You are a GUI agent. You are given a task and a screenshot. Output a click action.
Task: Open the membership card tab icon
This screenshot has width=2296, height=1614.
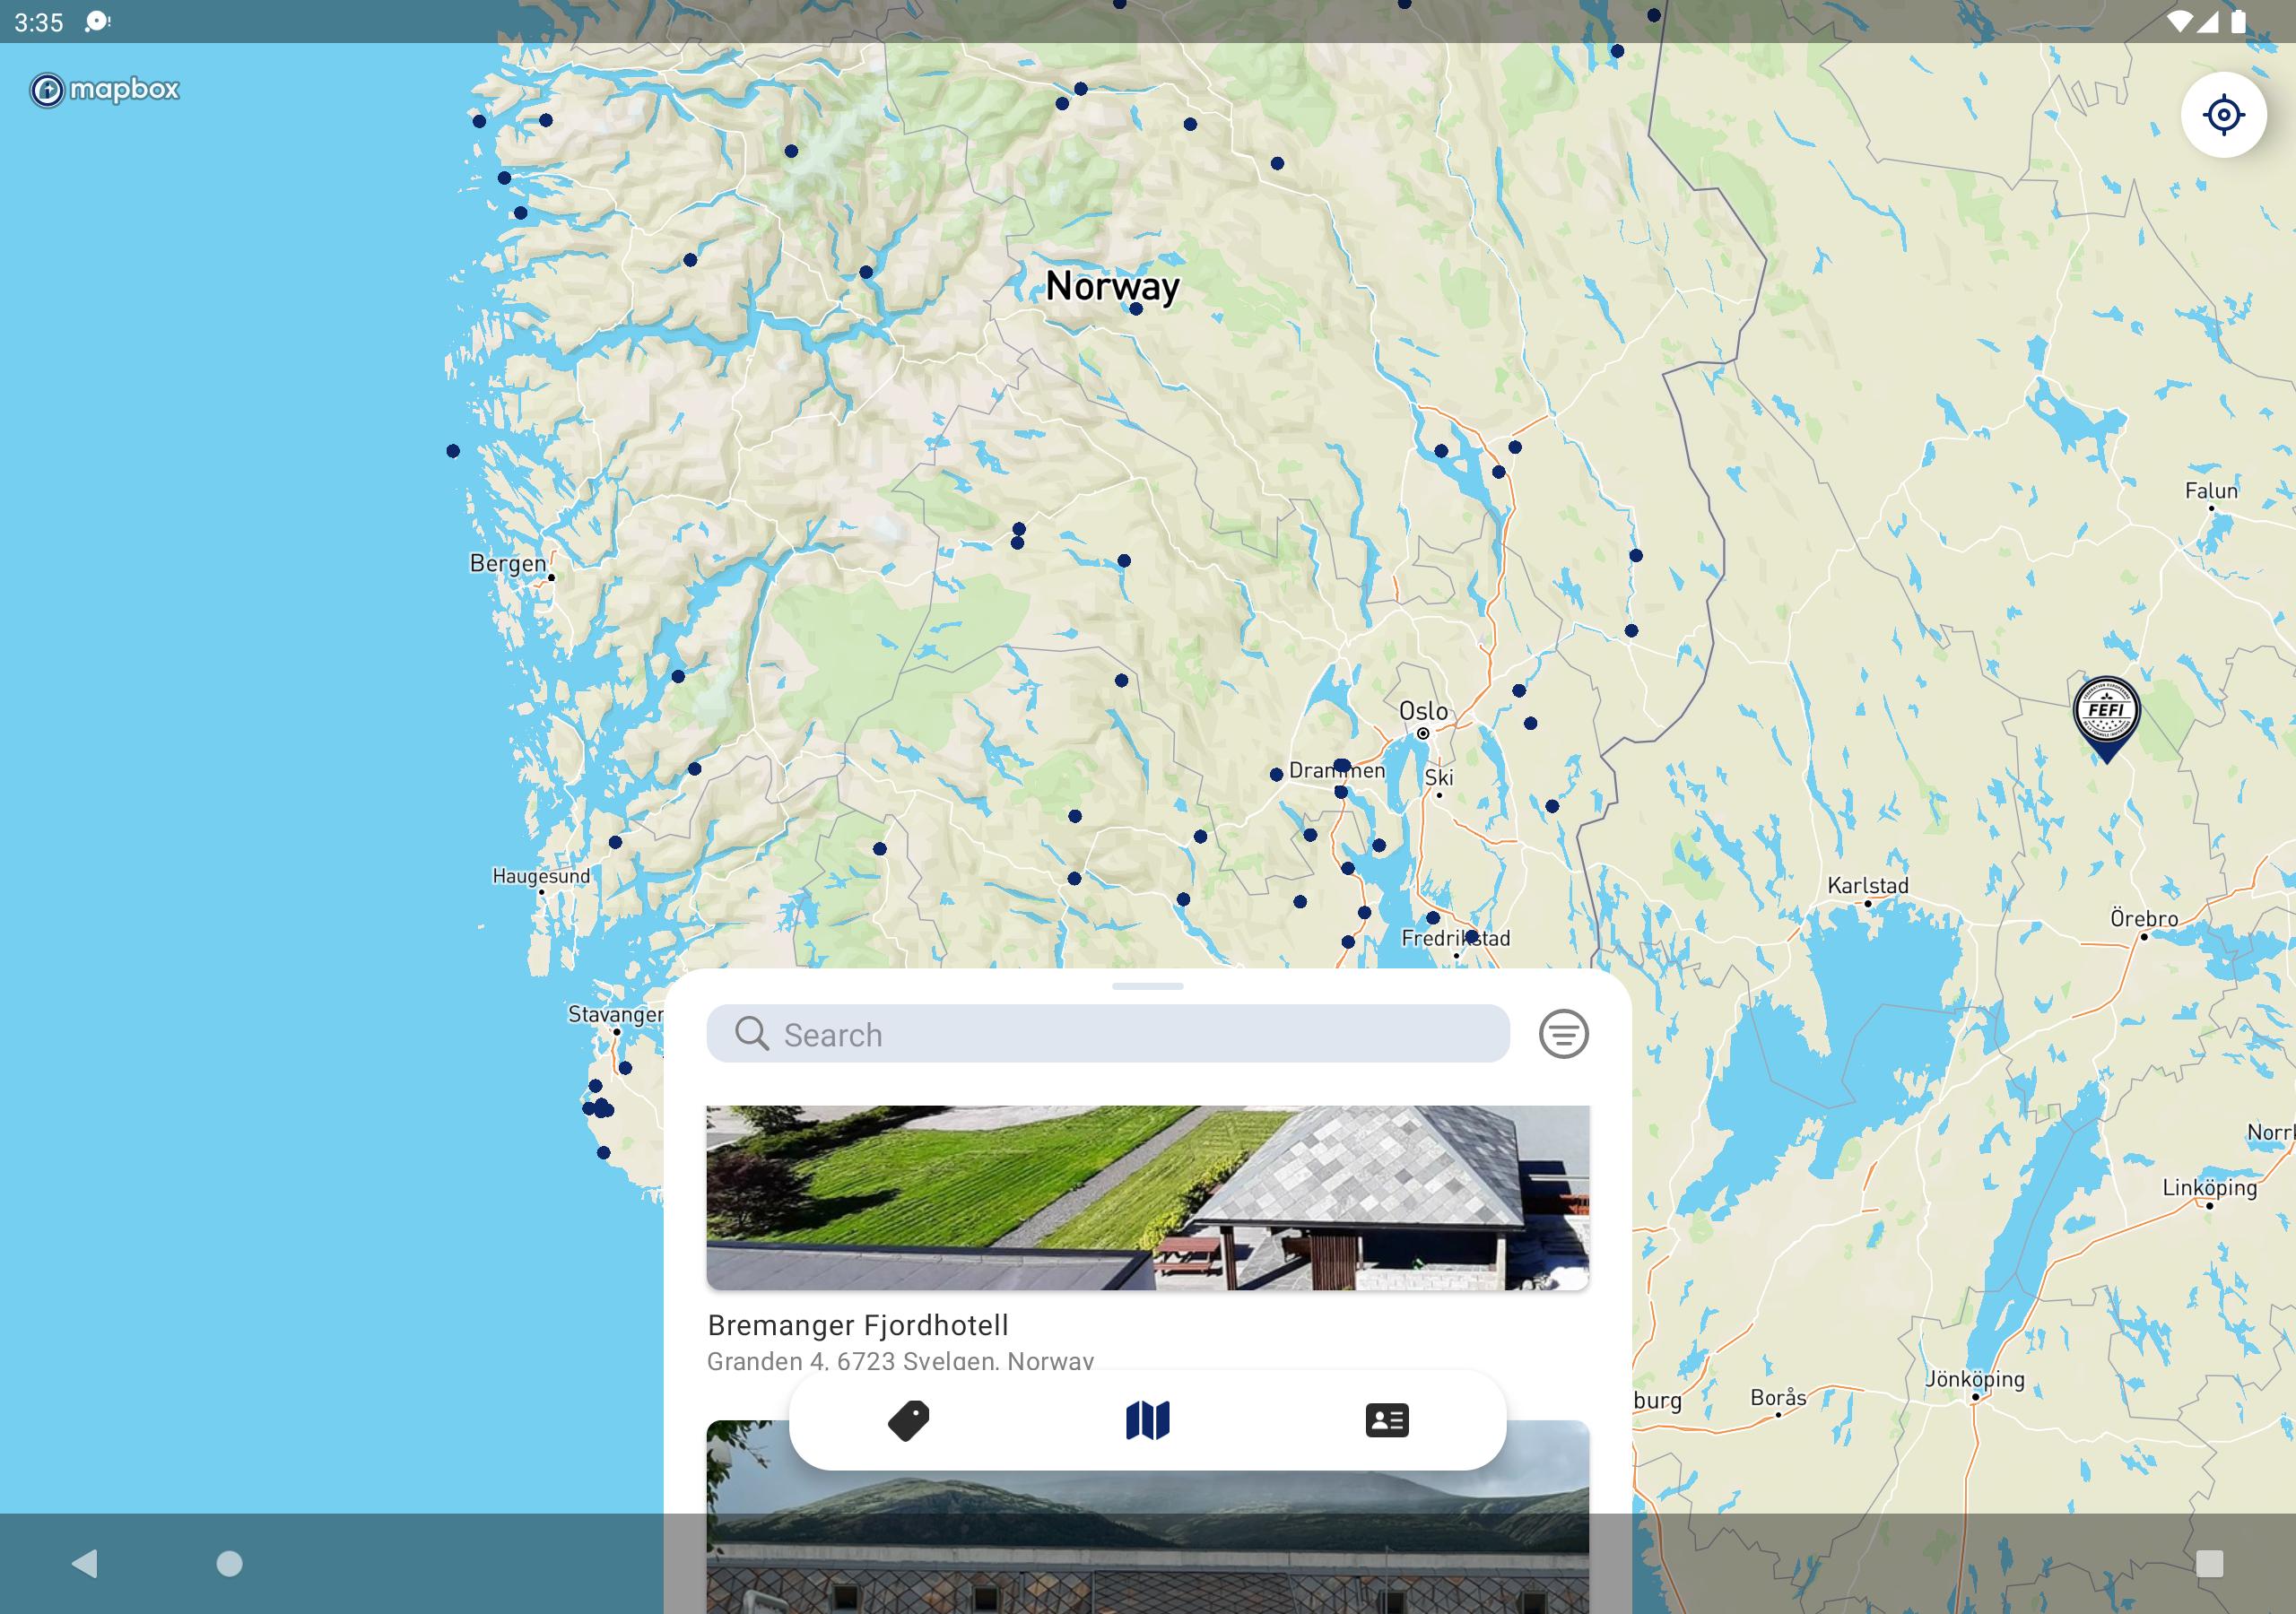point(1386,1420)
